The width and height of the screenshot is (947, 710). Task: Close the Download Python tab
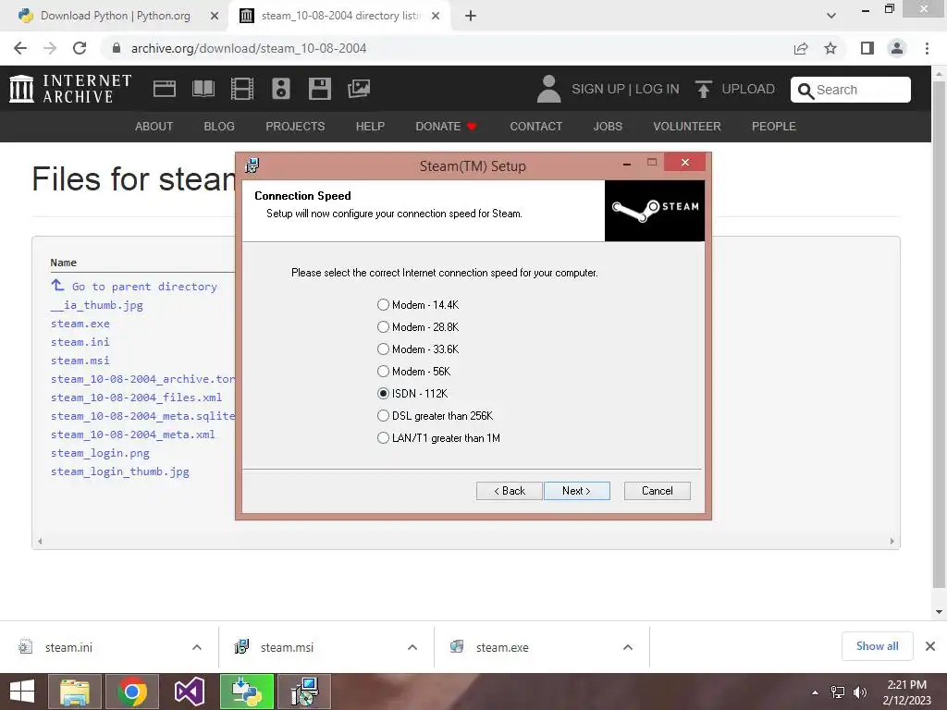[215, 17]
